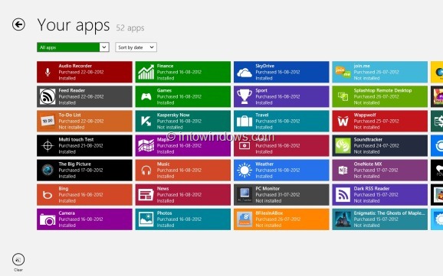443x276 pixels.
Task: Select the Wappwolf app icon
Action: click(x=343, y=122)
